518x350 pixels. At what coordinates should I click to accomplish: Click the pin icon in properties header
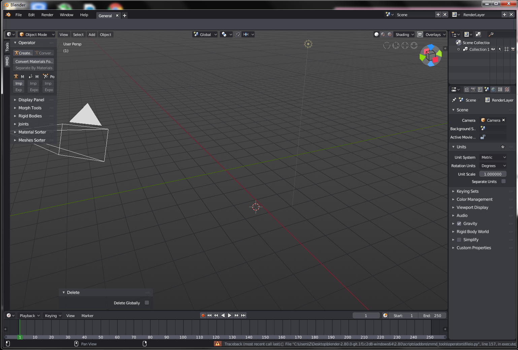pos(454,100)
